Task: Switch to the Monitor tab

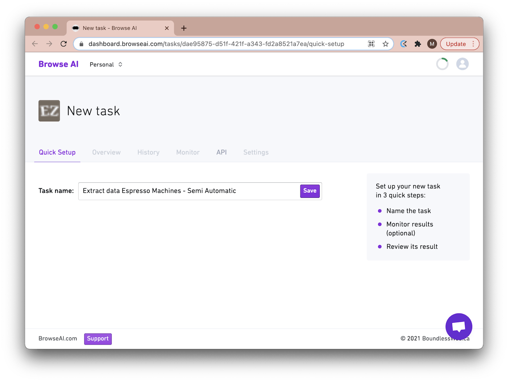Action: pyautogui.click(x=188, y=152)
